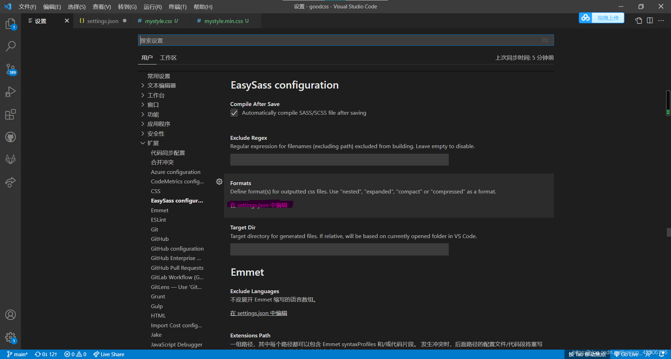
Task: Open the GitHub view in activity bar
Action: [10, 137]
